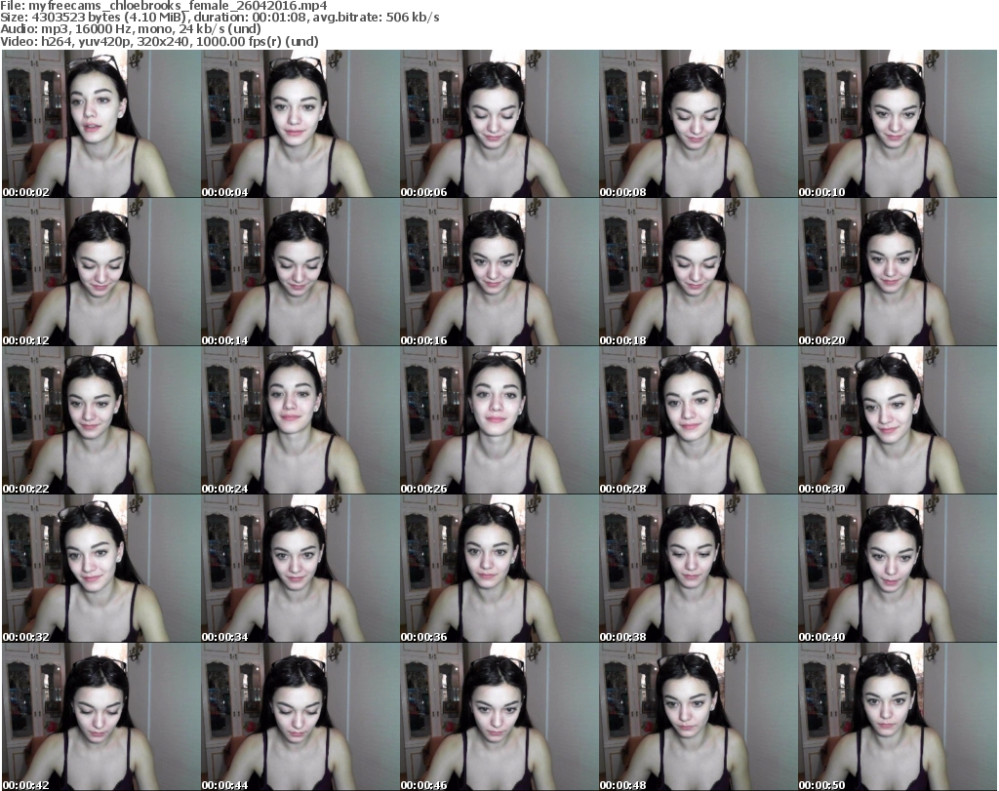Image resolution: width=999 pixels, height=791 pixels.
Task: Choose the center thumbnail stamped 00:00:26
Action: (x=499, y=420)
